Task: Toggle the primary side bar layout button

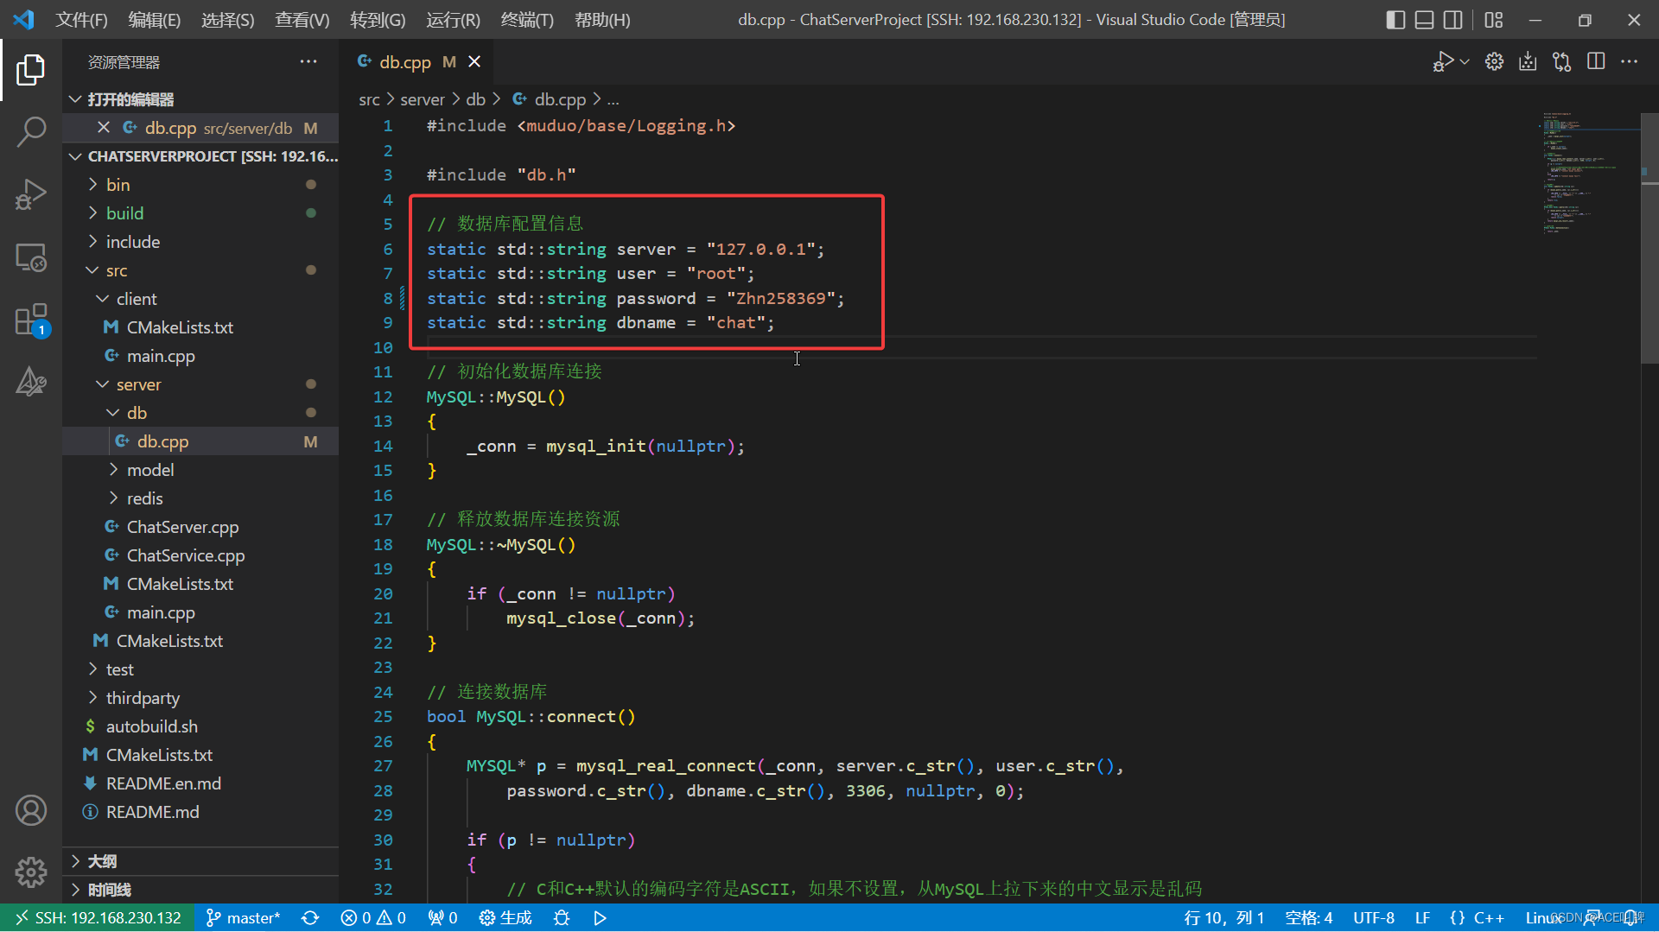Action: click(x=1395, y=20)
